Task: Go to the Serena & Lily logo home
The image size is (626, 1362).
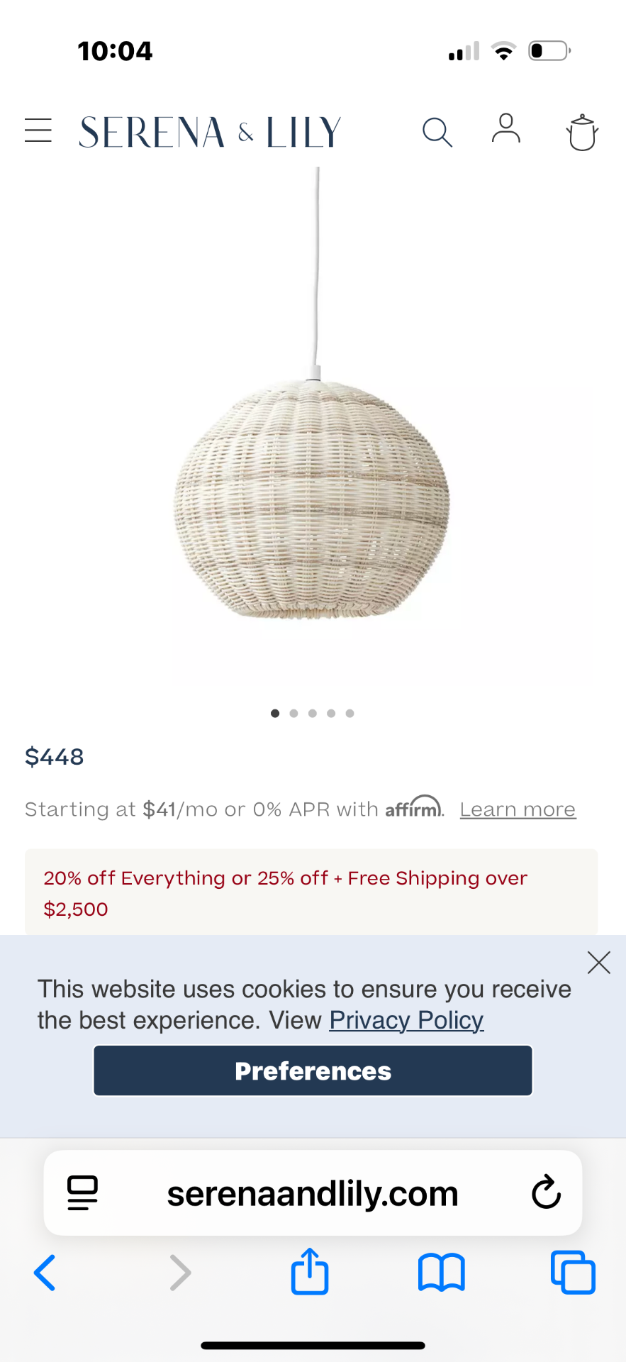Action: coord(210,133)
